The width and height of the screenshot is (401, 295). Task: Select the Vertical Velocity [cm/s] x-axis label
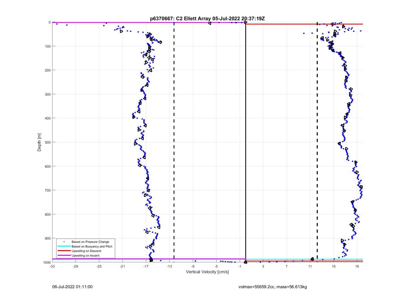(207, 272)
